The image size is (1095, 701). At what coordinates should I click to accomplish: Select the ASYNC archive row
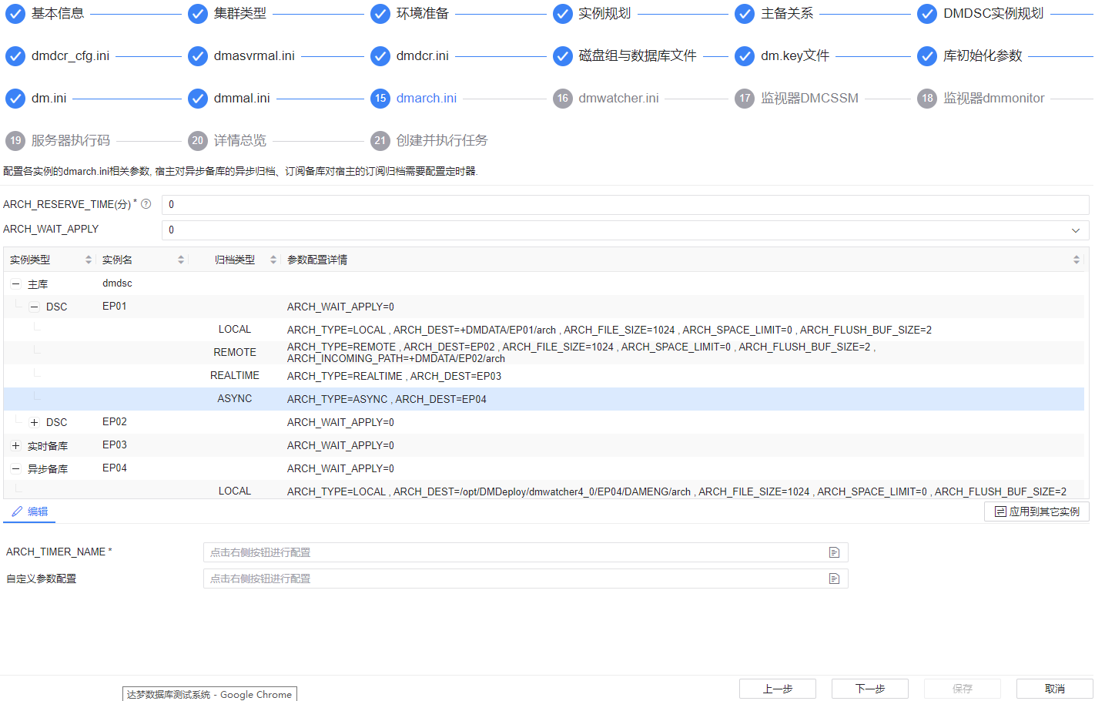click(x=544, y=399)
